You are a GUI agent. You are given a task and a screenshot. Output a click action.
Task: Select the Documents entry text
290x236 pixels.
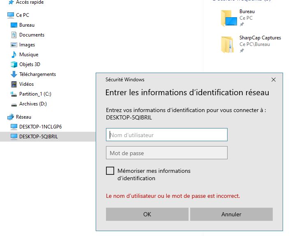tap(32, 35)
